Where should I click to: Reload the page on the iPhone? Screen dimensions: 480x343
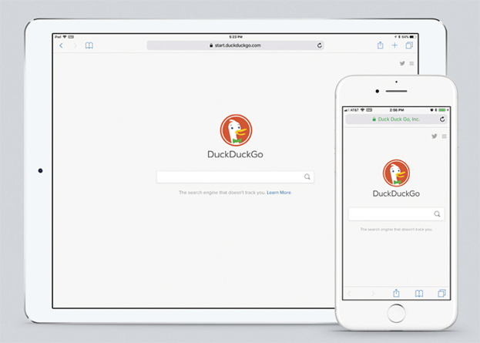(x=442, y=119)
